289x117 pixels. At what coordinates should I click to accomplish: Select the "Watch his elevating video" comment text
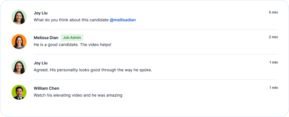(78, 95)
